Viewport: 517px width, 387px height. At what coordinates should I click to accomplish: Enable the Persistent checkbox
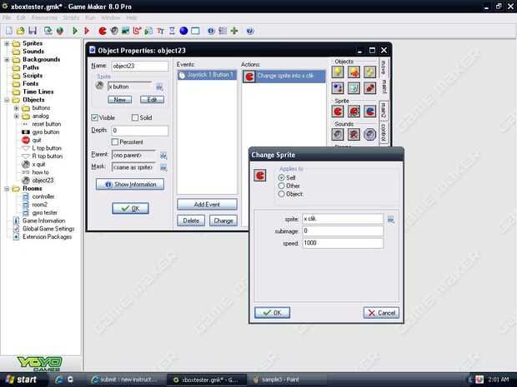pos(115,141)
